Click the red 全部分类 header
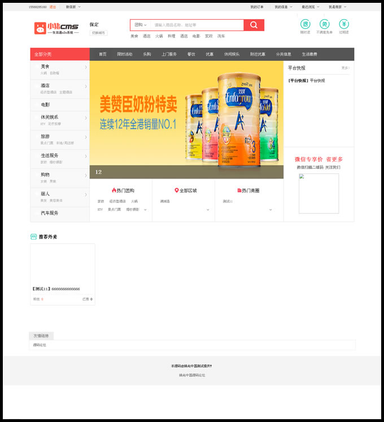Viewport: 384px width, 422px height. pos(60,54)
